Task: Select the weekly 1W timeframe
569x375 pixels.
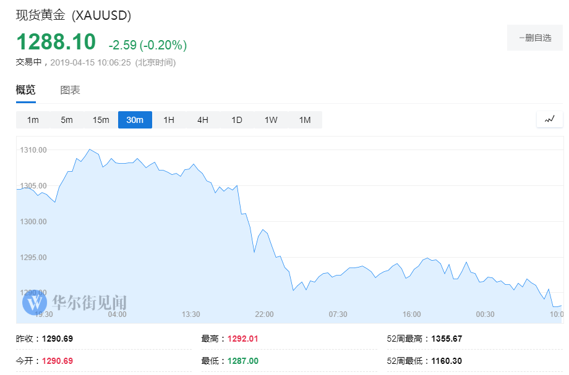Action: tap(270, 120)
